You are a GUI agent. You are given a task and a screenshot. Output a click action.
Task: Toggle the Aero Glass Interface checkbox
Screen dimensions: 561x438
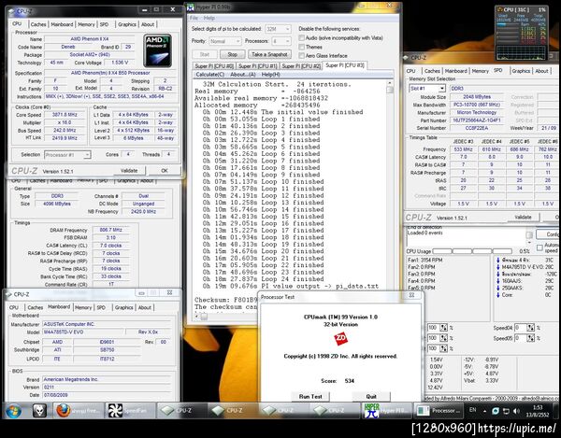(302, 56)
